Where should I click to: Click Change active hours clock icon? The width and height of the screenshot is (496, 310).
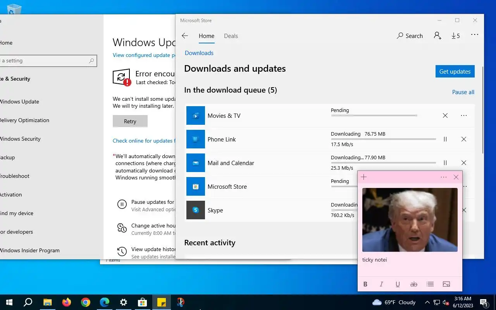coord(122,228)
